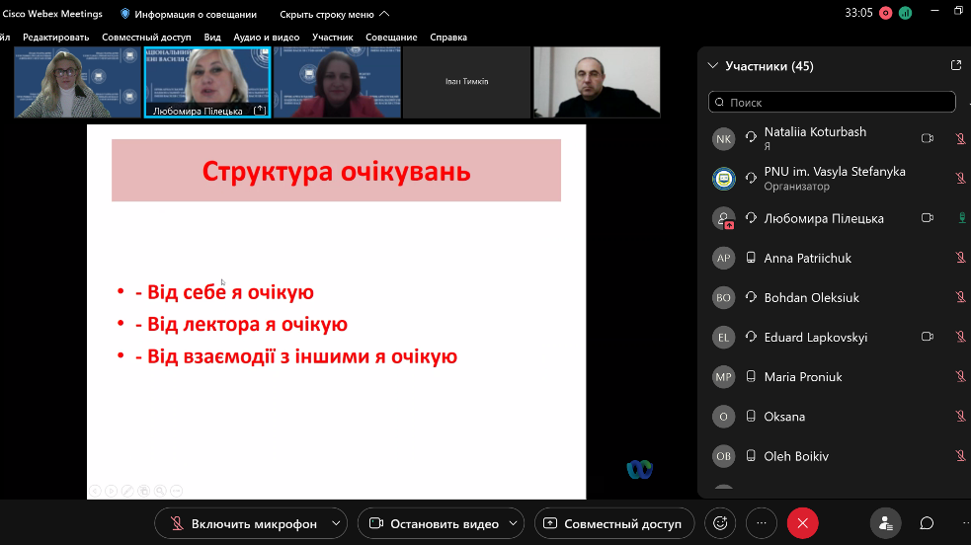Toggle the participants panel icon
The image size is (971, 545).
click(x=885, y=523)
